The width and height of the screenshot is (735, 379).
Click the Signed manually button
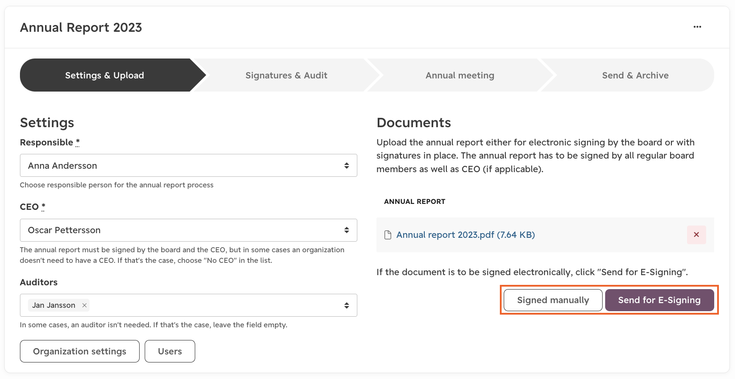pyautogui.click(x=553, y=300)
